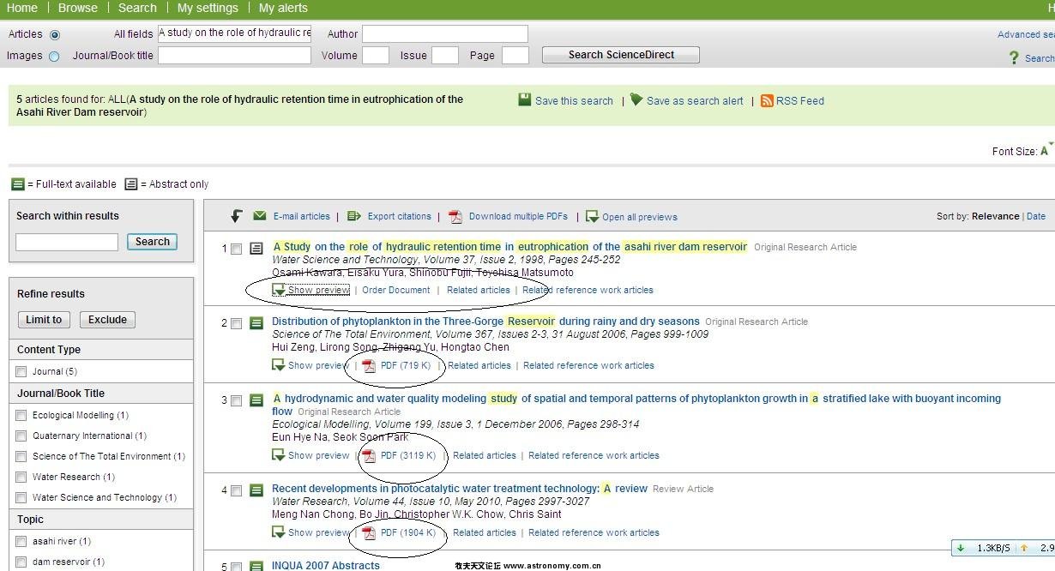Open Related articles for result 2
The width and height of the screenshot is (1055, 571).
coord(479,365)
